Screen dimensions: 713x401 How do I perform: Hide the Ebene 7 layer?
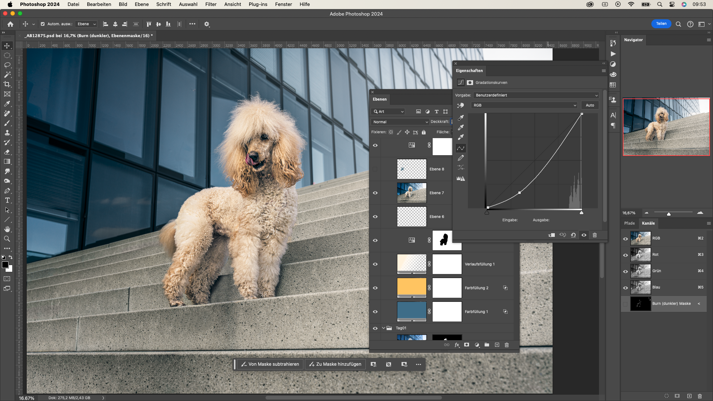pyautogui.click(x=375, y=193)
